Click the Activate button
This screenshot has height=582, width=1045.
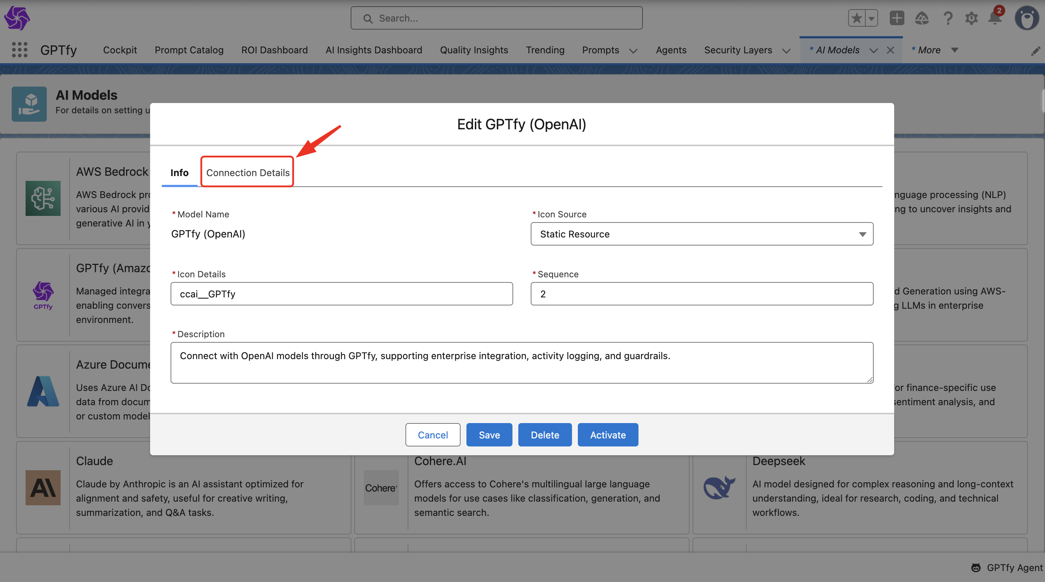point(607,435)
